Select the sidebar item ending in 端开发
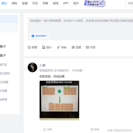 (x=3, y=65)
